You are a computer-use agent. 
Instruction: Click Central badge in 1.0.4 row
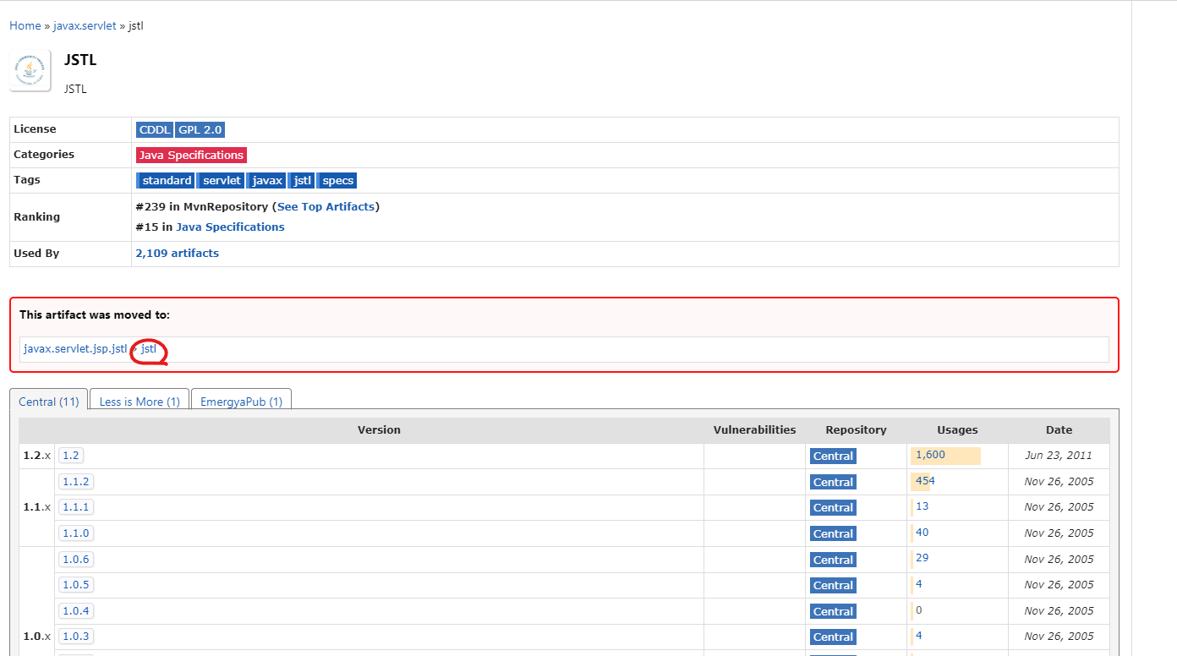click(x=833, y=611)
